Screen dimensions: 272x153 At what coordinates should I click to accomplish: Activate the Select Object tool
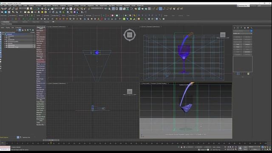click(x=28, y=8)
